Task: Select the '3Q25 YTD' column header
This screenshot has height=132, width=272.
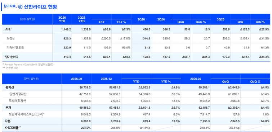Action: [81, 19]
